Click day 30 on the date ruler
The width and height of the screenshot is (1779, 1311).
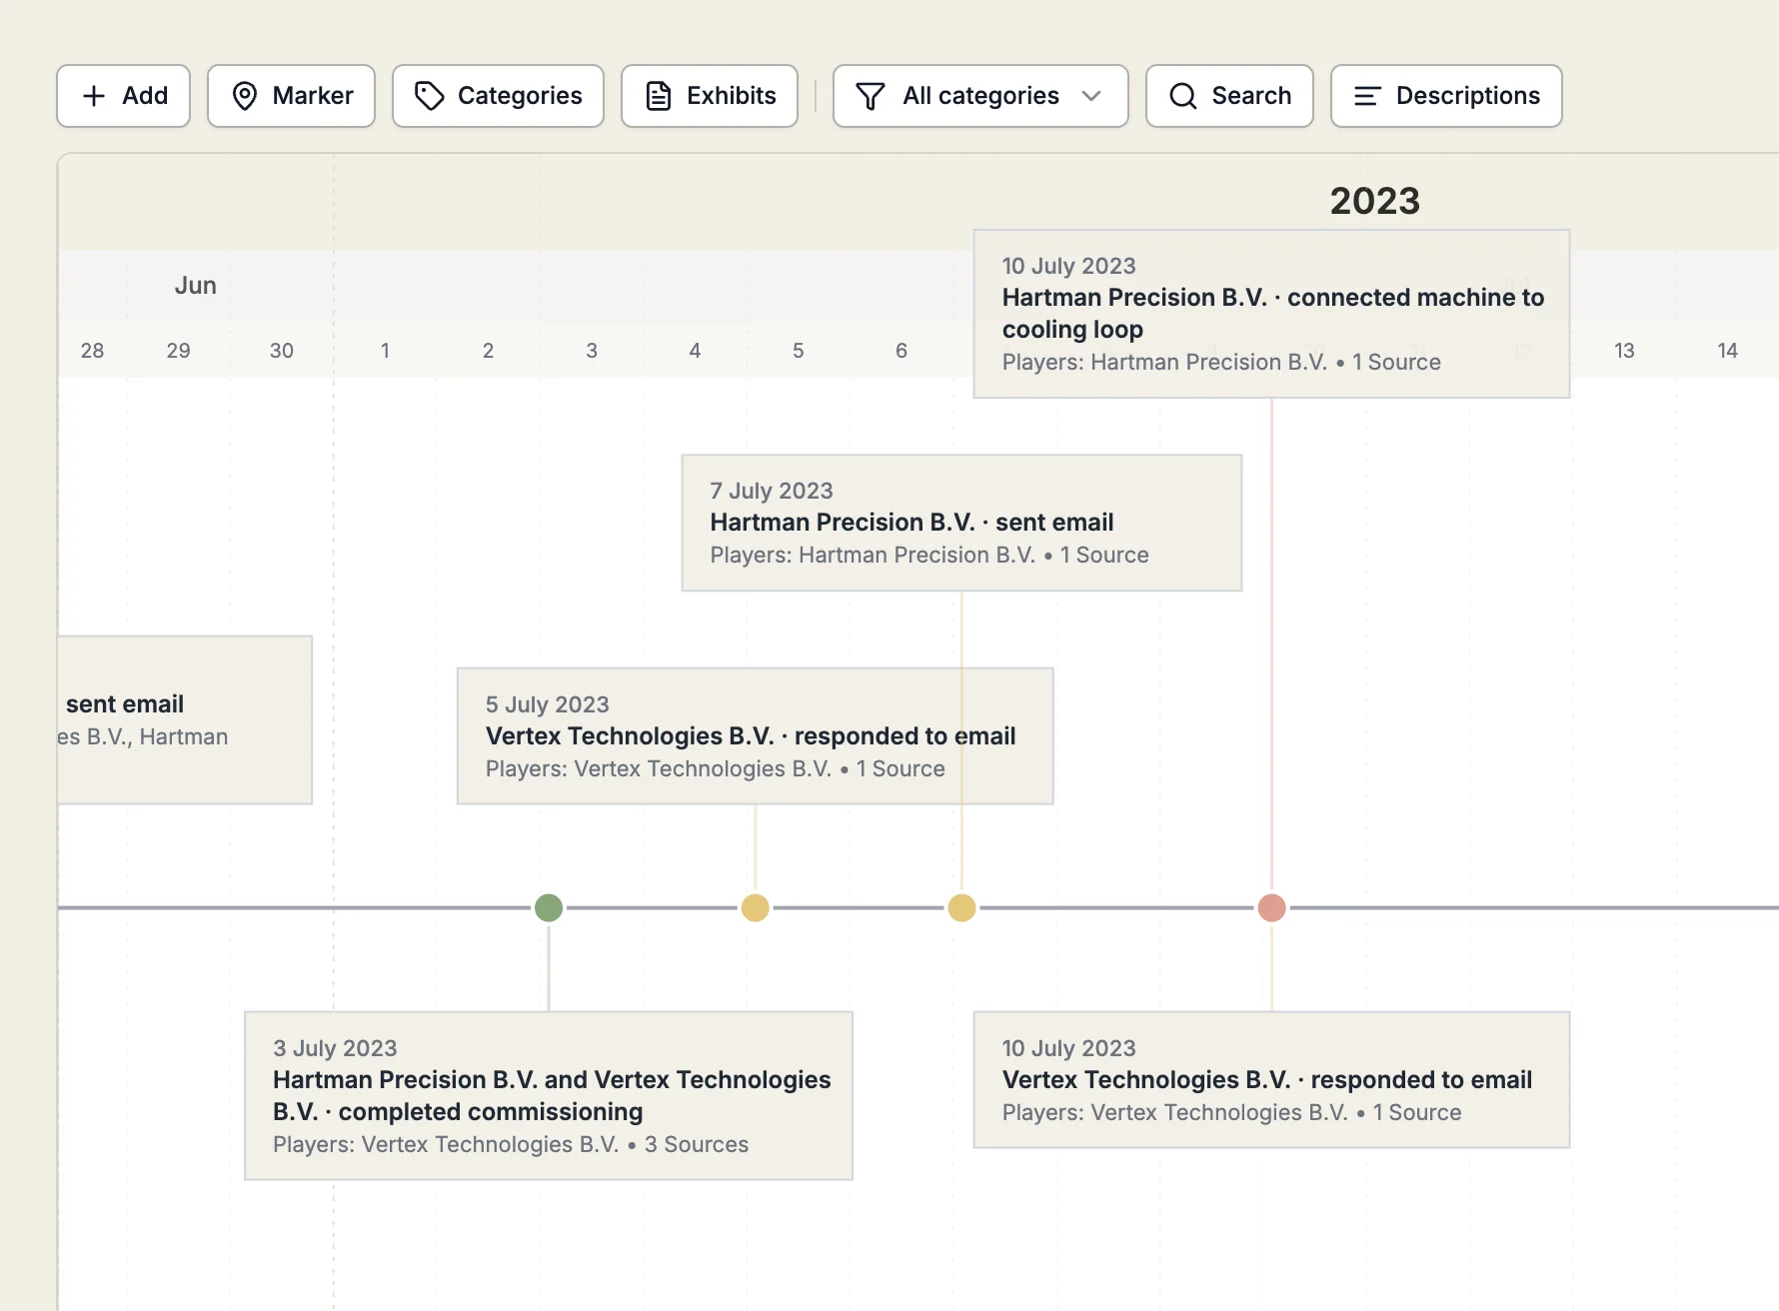(282, 351)
